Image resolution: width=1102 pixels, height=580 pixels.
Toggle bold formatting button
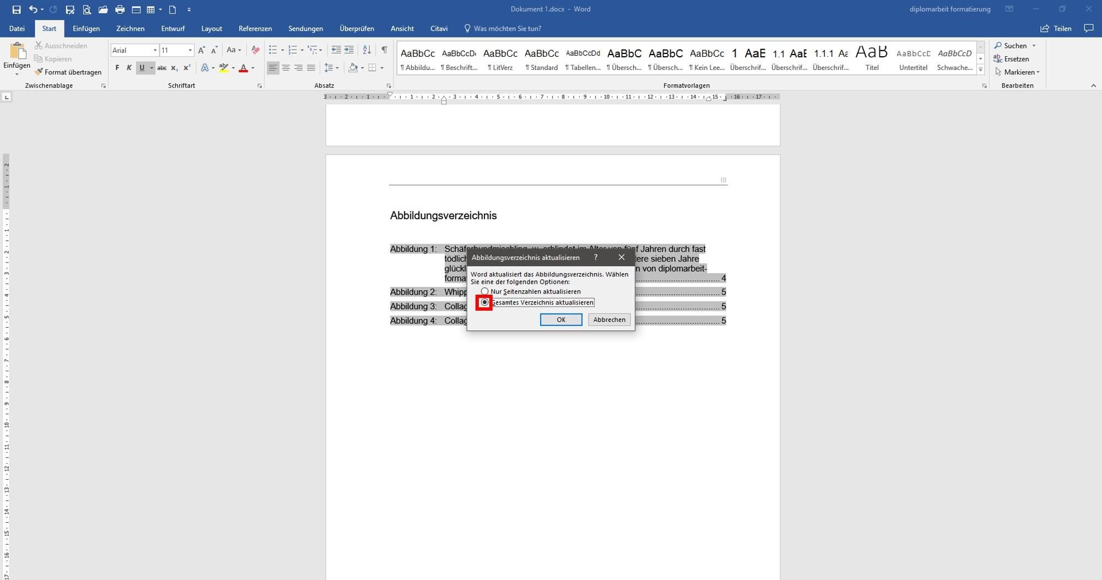117,68
